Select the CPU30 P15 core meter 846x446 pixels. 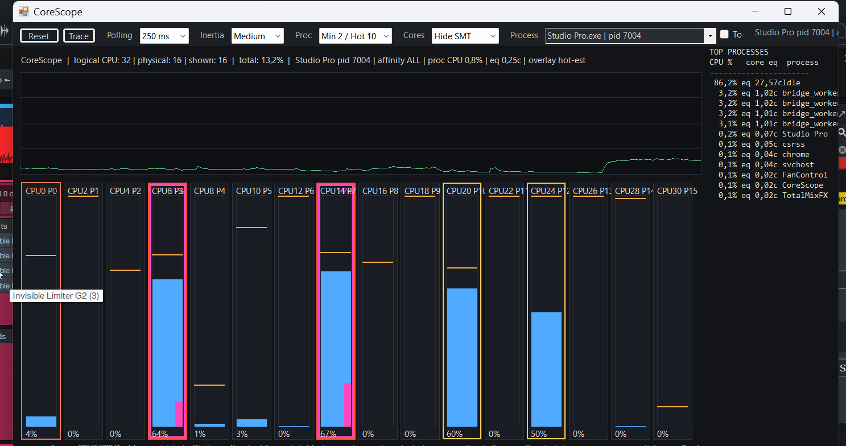click(x=672, y=311)
